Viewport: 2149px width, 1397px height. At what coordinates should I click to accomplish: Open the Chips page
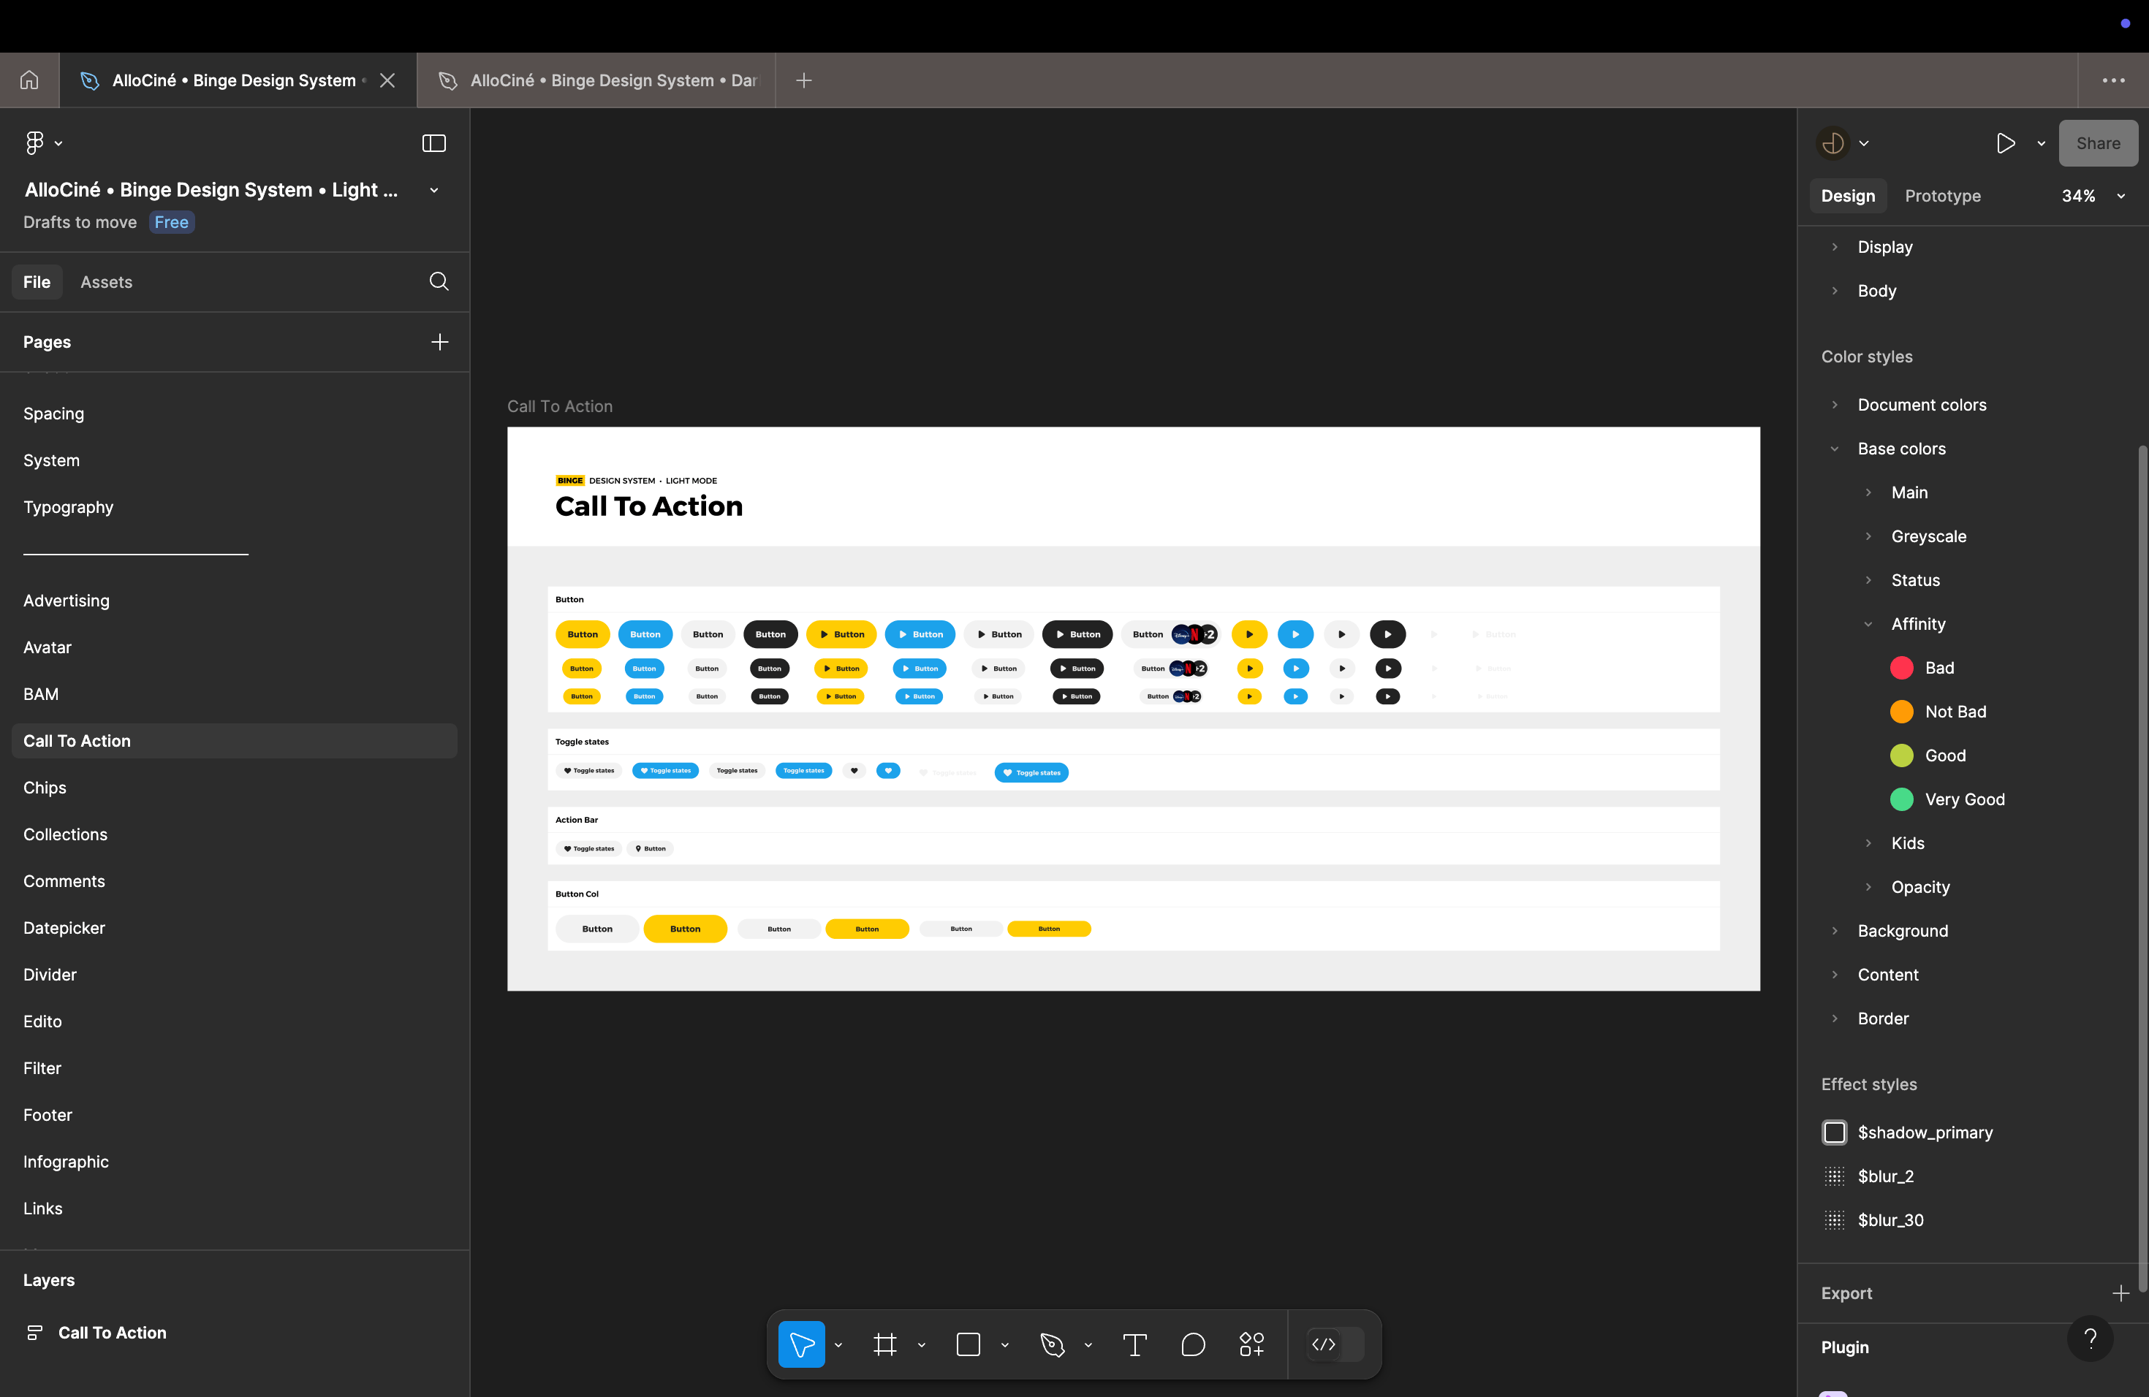[45, 788]
